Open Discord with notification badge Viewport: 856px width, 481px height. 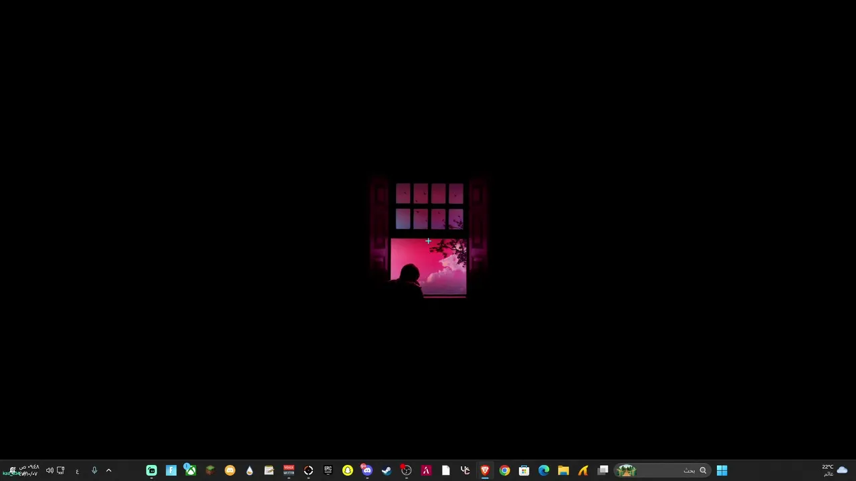point(366,470)
